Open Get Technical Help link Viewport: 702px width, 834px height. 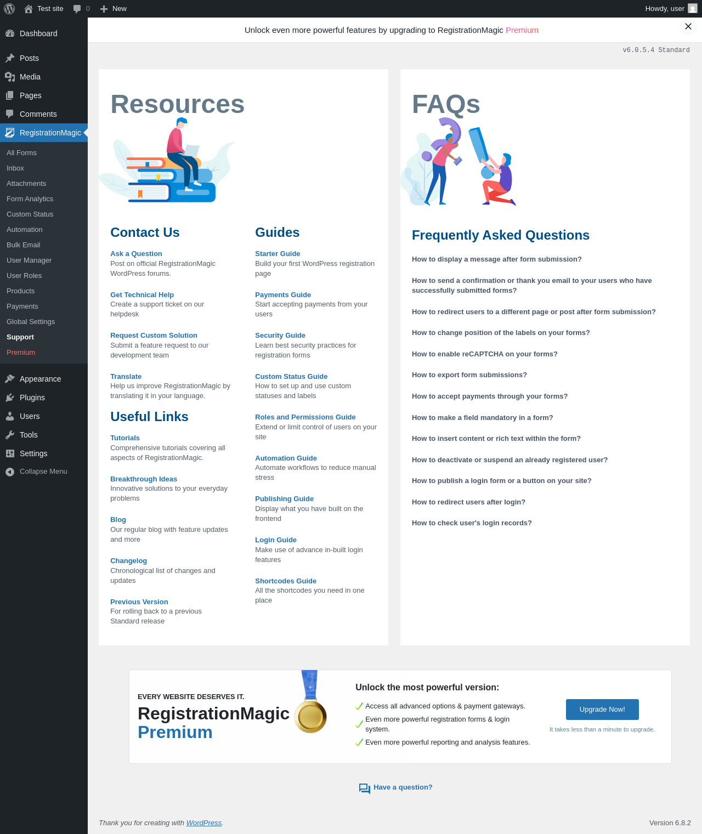[x=142, y=295]
